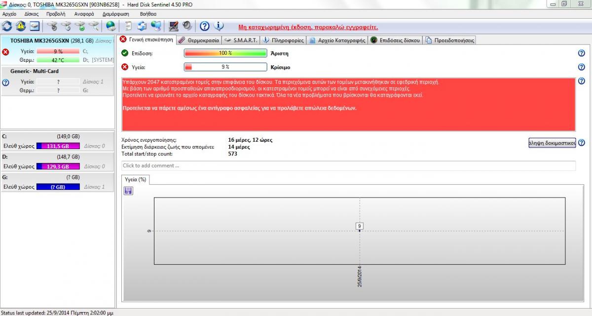Click the help icon beside Υγεία Κρίσιμο row

click(581, 67)
